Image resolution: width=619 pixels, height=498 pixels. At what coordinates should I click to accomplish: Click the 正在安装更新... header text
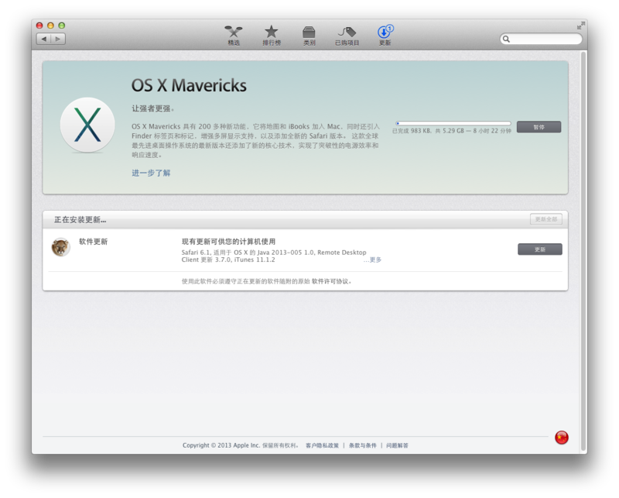(x=80, y=220)
